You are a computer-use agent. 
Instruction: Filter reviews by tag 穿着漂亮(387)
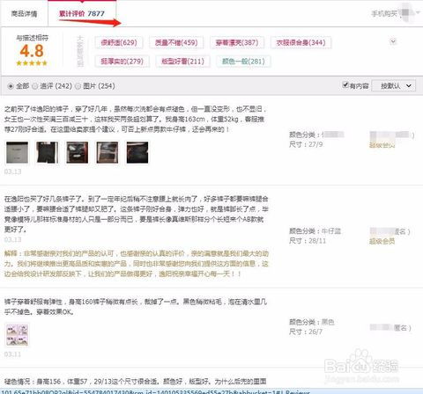click(237, 42)
